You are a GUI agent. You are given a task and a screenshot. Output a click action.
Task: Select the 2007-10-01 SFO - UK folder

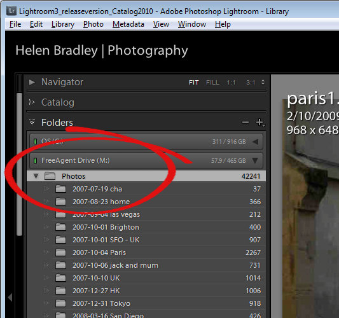point(146,240)
